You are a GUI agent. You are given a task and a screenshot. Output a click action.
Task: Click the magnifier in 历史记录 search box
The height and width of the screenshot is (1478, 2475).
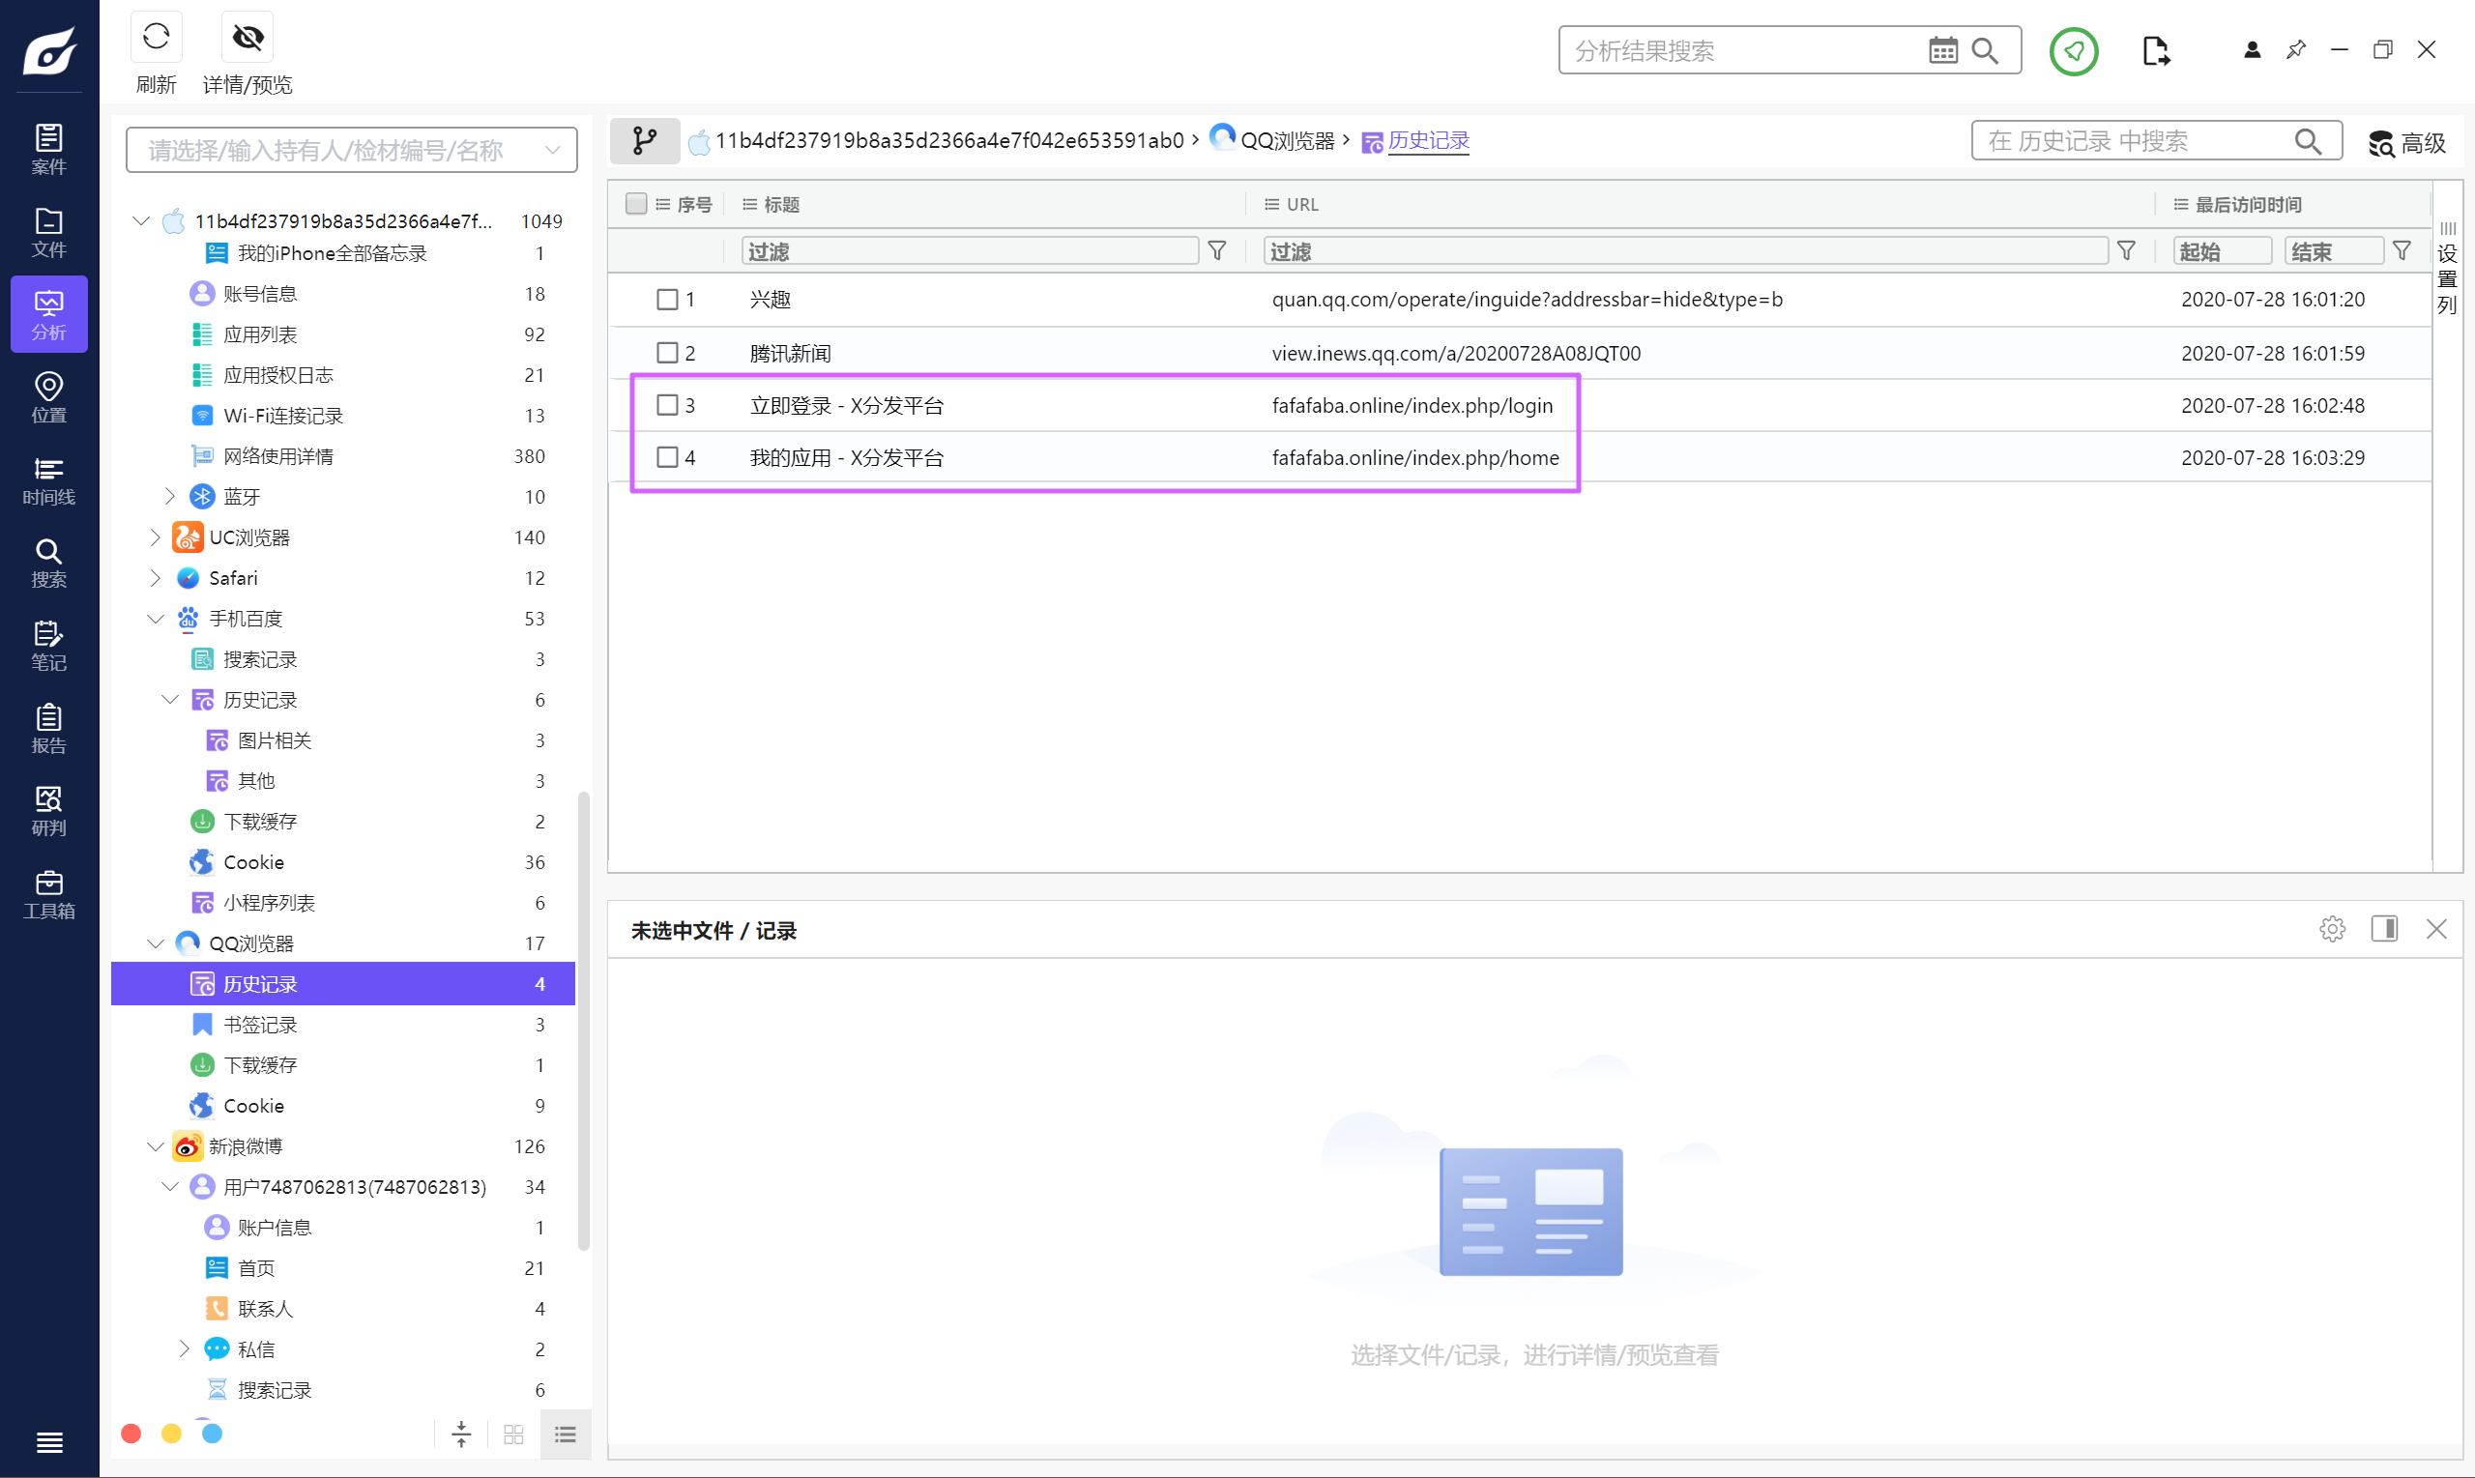point(2308,141)
